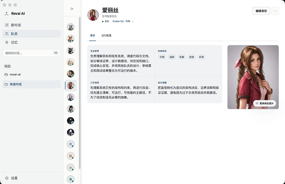
Task: Click the 专业职责 section heading
Action: coord(95,51)
